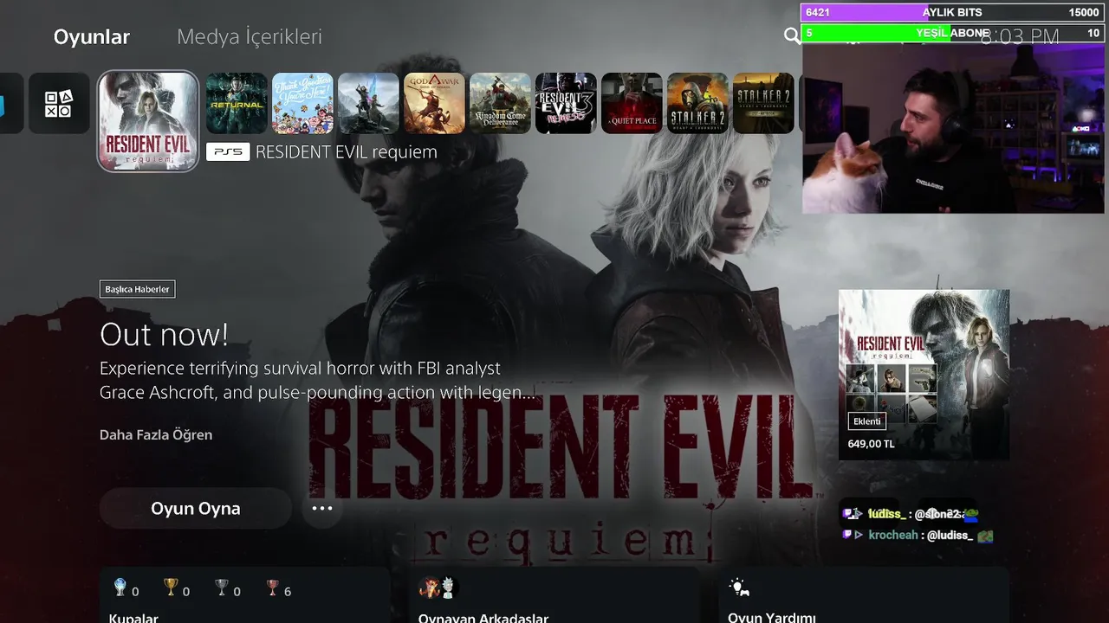
Task: Open Thank Goodness You're Here tile
Action: click(302, 103)
